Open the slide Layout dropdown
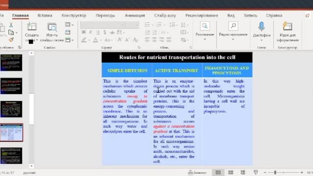The height and width of the screenshot is (176, 313). (69, 25)
